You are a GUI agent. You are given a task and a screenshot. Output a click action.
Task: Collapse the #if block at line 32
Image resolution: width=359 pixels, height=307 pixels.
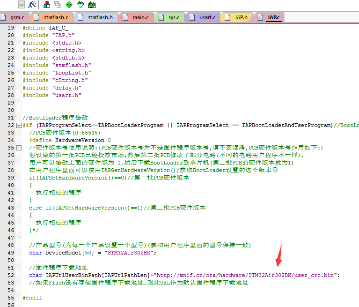[x=18, y=126]
